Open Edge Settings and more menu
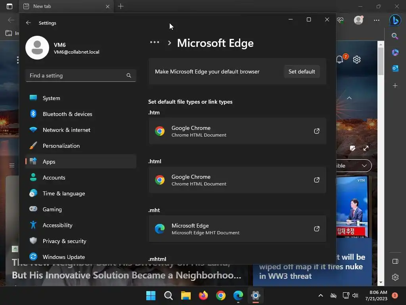The width and height of the screenshot is (406, 305). (x=377, y=20)
